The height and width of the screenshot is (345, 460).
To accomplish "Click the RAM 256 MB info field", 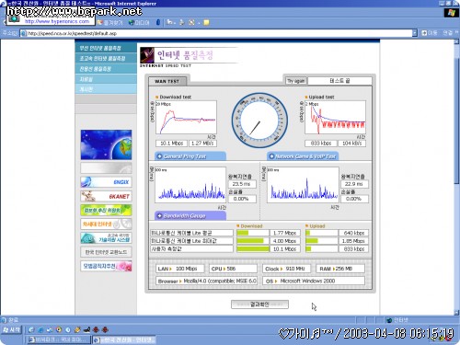I will 340,269.
